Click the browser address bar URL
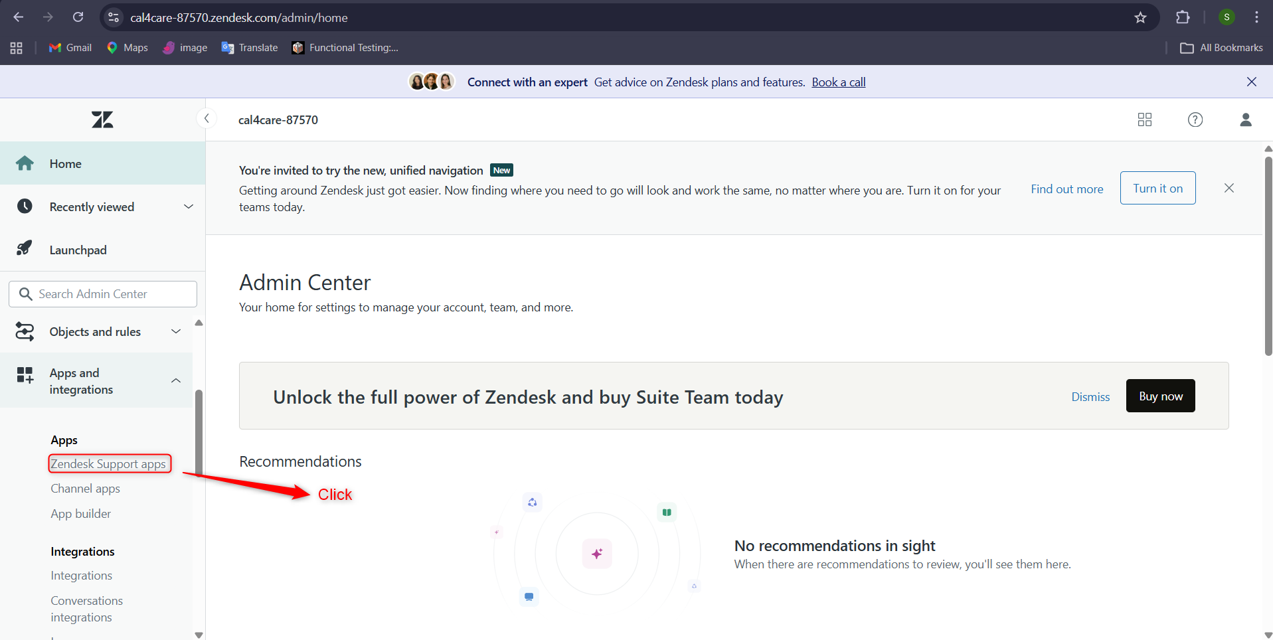 point(239,17)
